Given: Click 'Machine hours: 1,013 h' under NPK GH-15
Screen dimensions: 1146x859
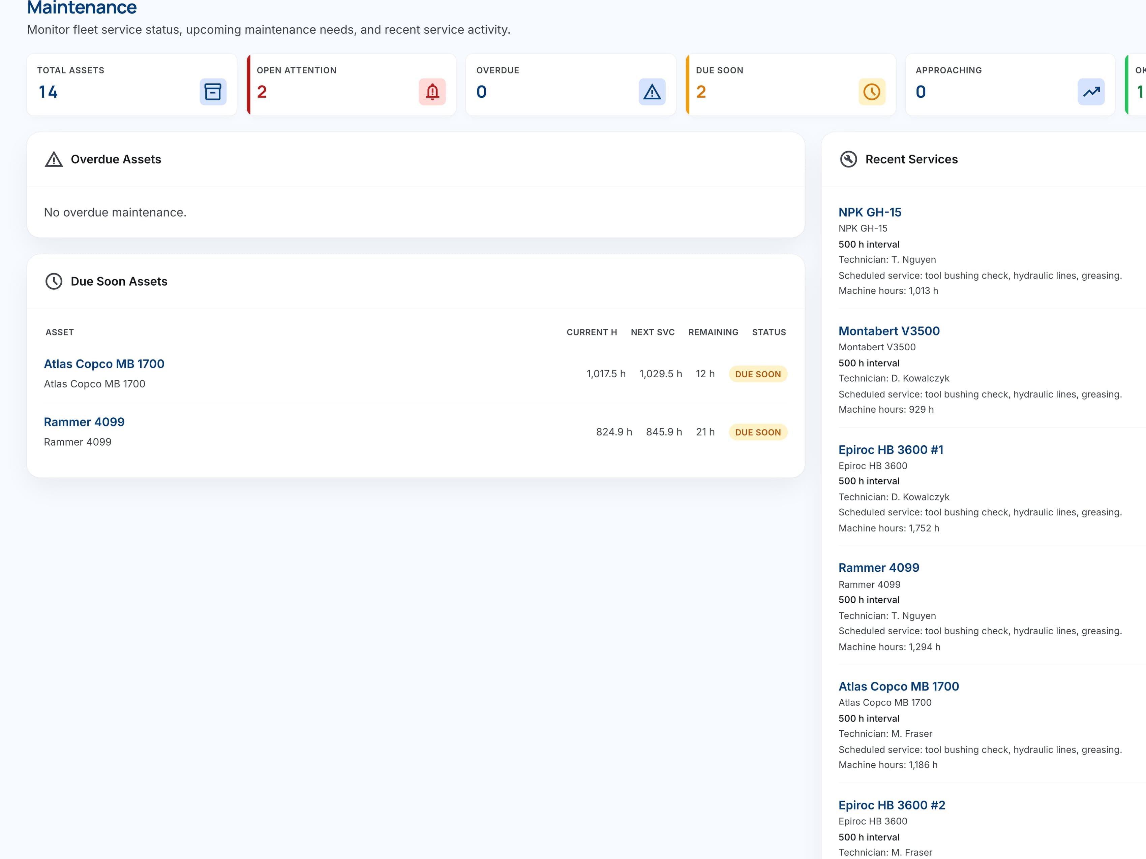Looking at the screenshot, I should click(x=888, y=291).
